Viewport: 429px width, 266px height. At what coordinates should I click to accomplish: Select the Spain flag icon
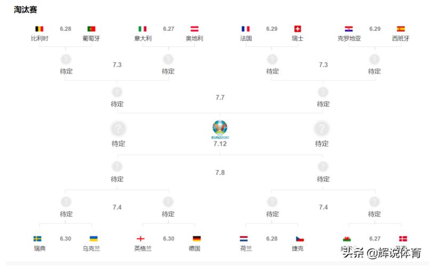point(401,29)
